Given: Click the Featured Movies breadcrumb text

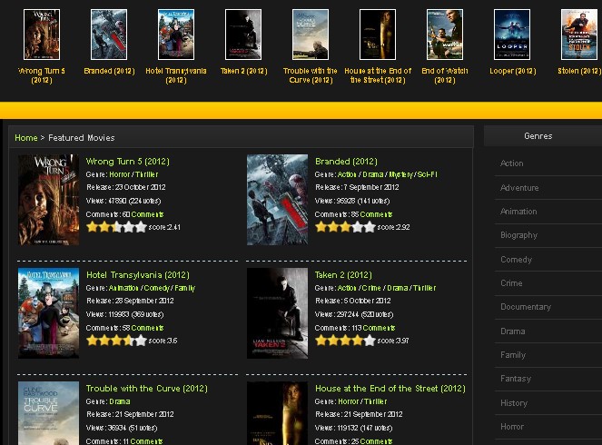Looking at the screenshot, I should coord(82,138).
